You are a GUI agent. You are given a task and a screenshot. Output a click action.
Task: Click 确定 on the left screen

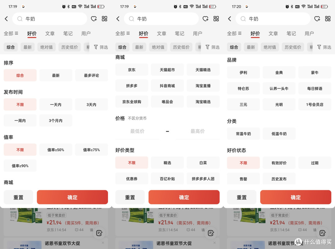point(72,197)
